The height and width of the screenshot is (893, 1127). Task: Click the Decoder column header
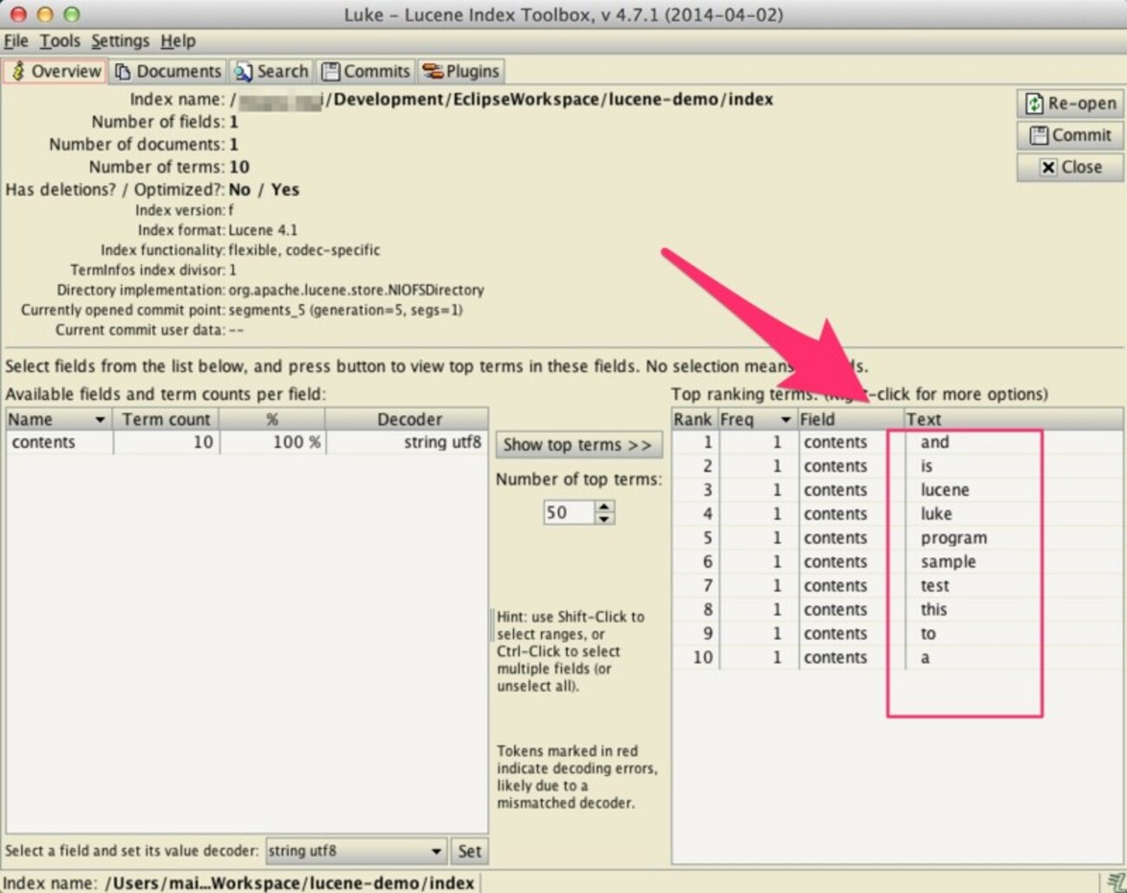407,420
